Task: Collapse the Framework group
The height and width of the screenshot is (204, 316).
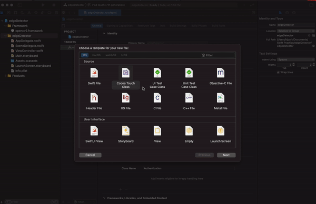Action: click(x=6, y=26)
